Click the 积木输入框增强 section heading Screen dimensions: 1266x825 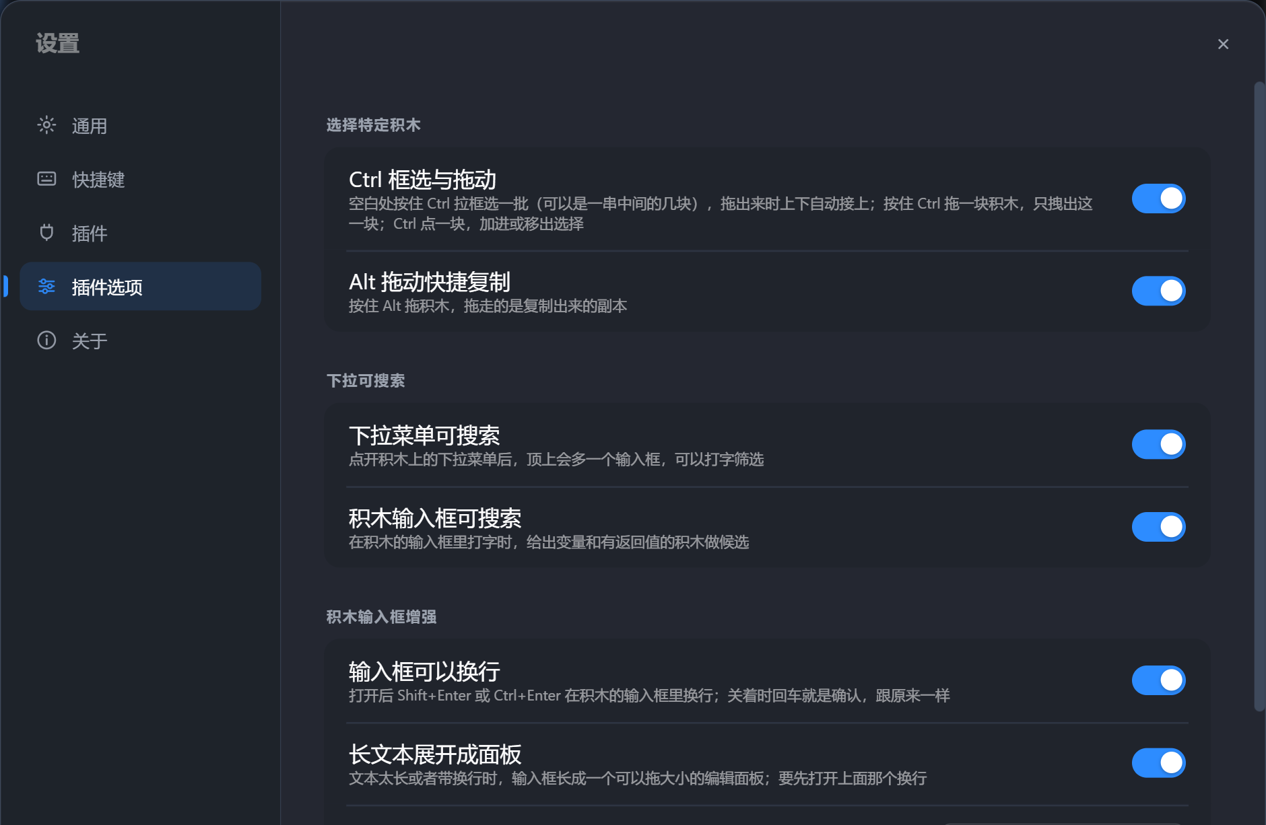pos(381,617)
